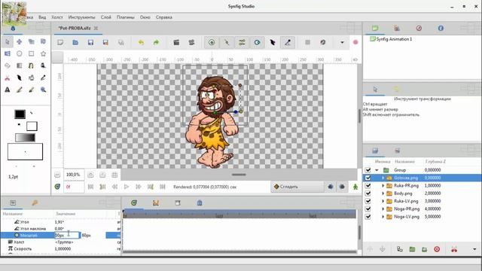Open the Холст menu

point(57,17)
